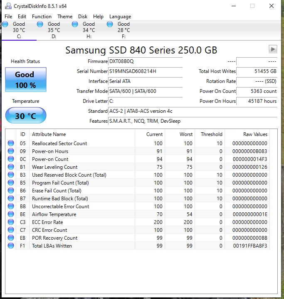Click the 30 °C temperature button
Screen dimensions: 284x299
tap(26, 116)
